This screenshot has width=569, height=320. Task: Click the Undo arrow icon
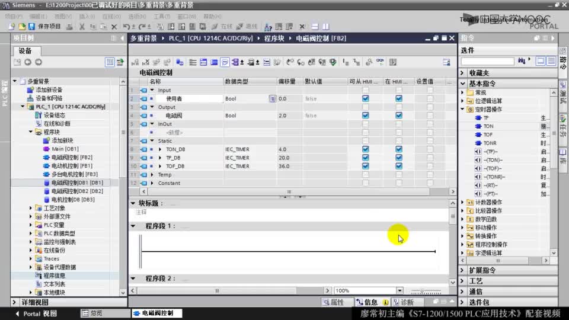pos(126,27)
